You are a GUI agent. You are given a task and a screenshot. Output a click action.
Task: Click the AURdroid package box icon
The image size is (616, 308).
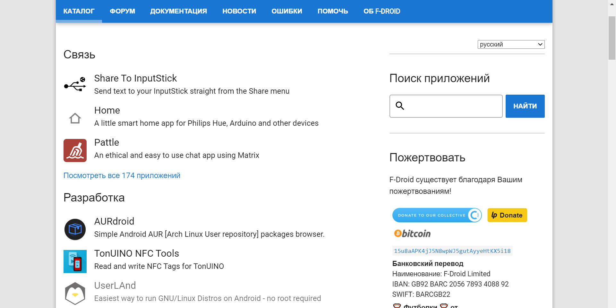click(75, 229)
